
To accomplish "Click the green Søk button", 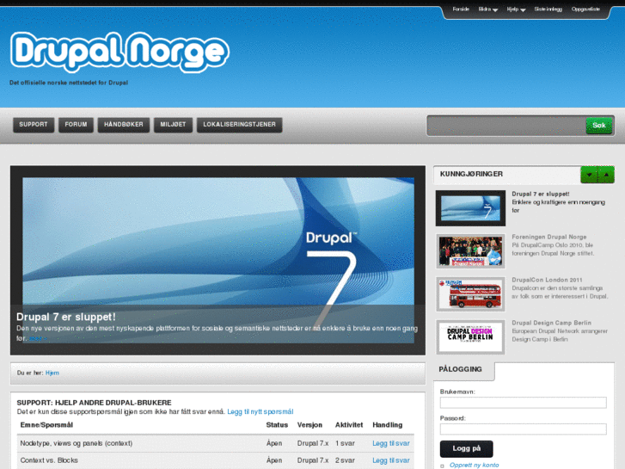I will tap(598, 126).
